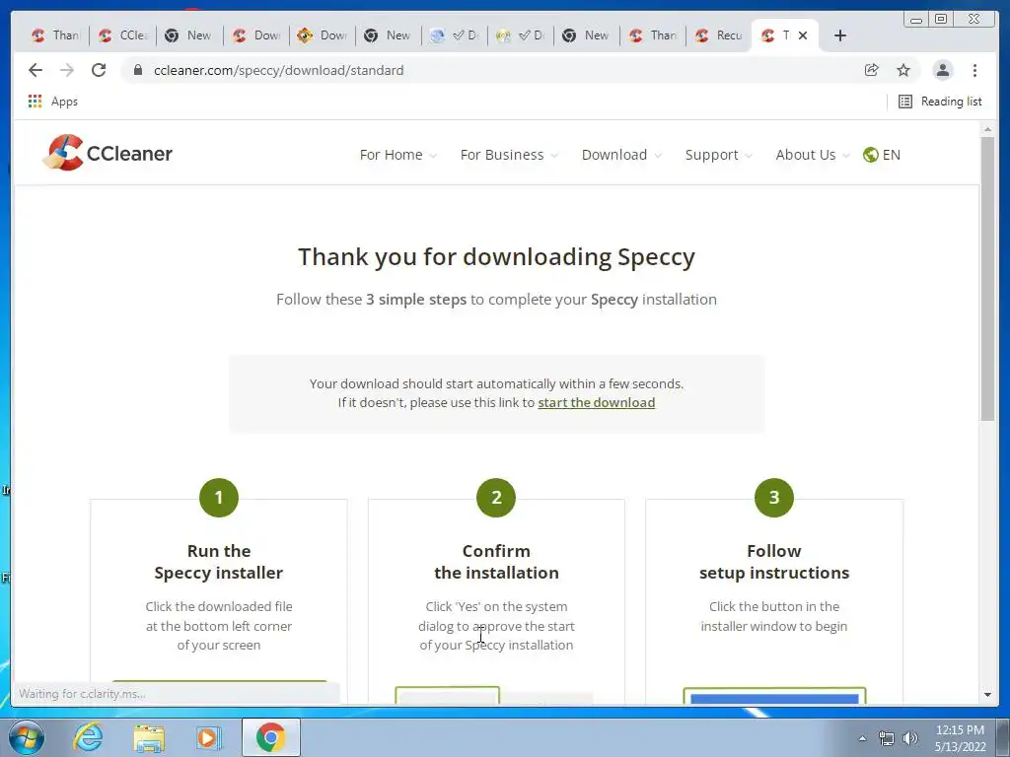Open the Reading list panel
Screen dimensions: 1010x757
coord(940,102)
